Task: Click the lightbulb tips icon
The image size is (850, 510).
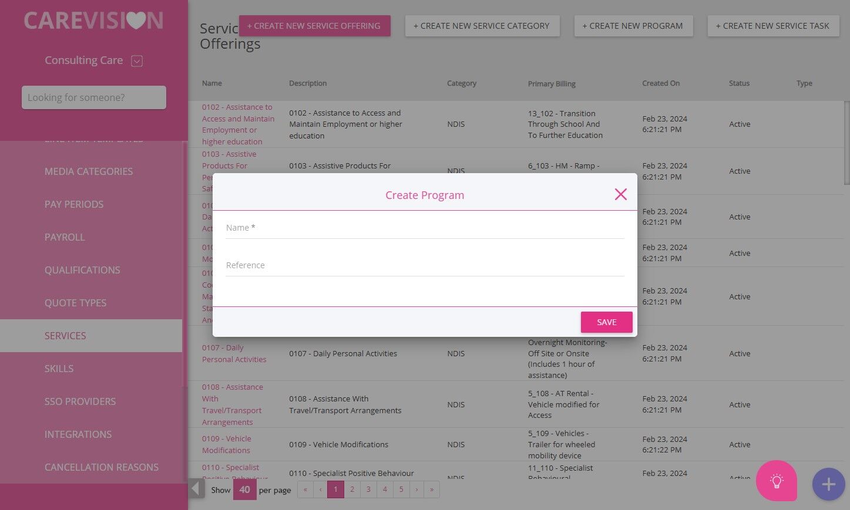Action: (x=777, y=481)
